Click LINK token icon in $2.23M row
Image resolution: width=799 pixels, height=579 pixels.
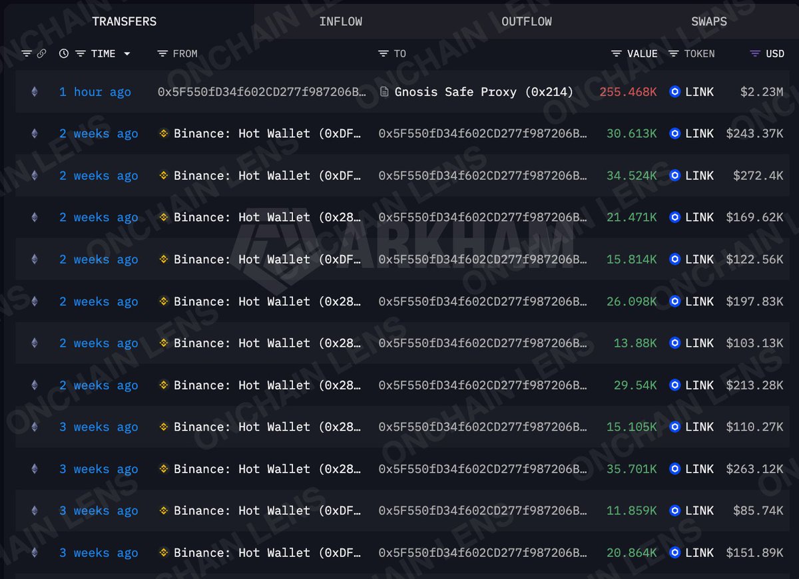(x=675, y=92)
